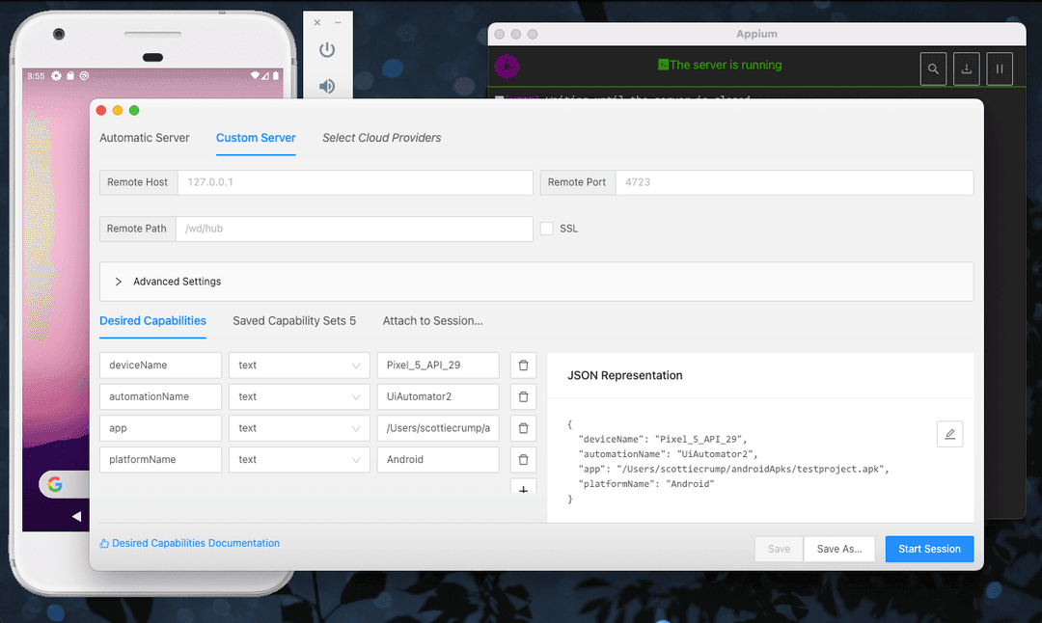Open Saved Capability Sets tab
The height and width of the screenshot is (623, 1042).
click(x=294, y=321)
